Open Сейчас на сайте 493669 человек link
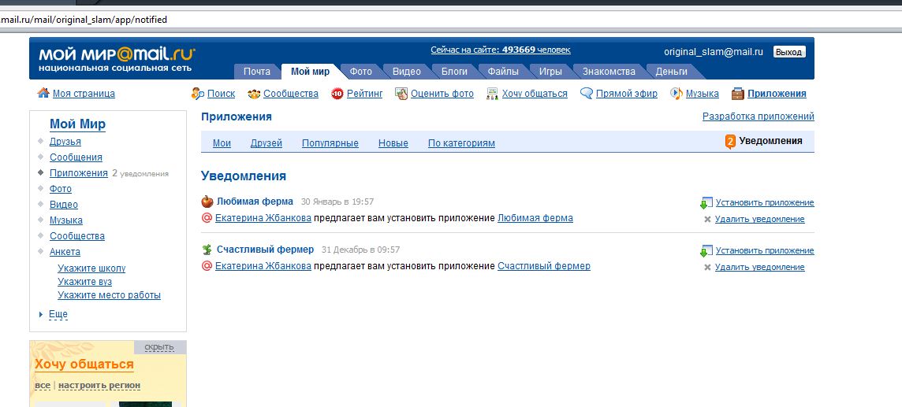 (x=501, y=50)
